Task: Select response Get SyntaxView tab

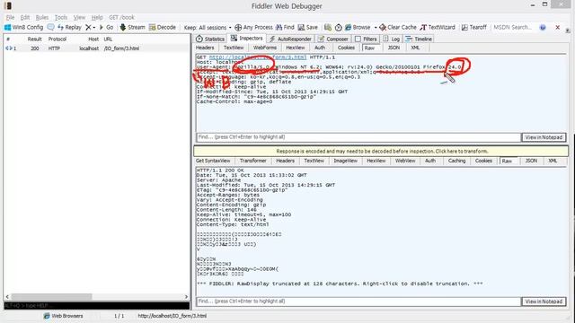Action: coord(213,161)
